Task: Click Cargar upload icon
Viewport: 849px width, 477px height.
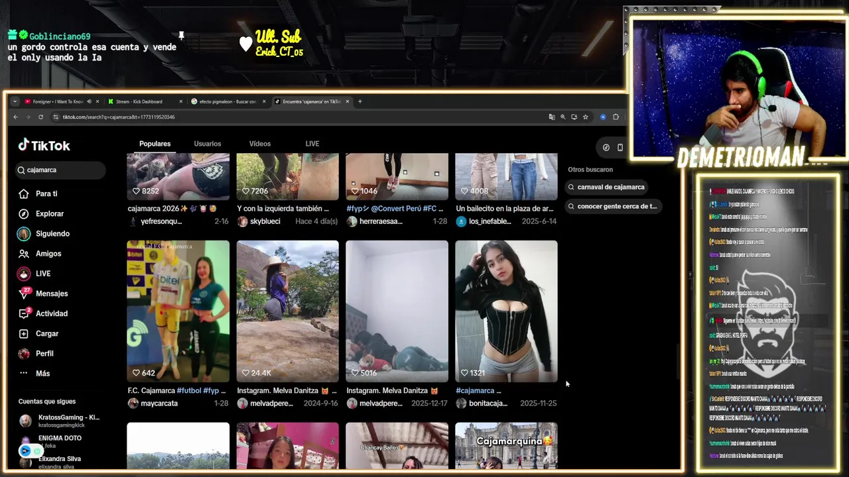Action: point(23,333)
